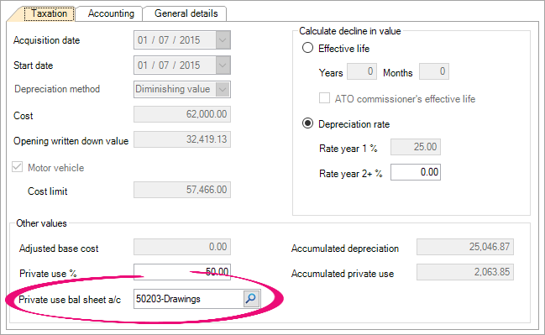Screen dimensions: 545x335
Task: Click the Opening written down value field
Action: click(x=182, y=139)
